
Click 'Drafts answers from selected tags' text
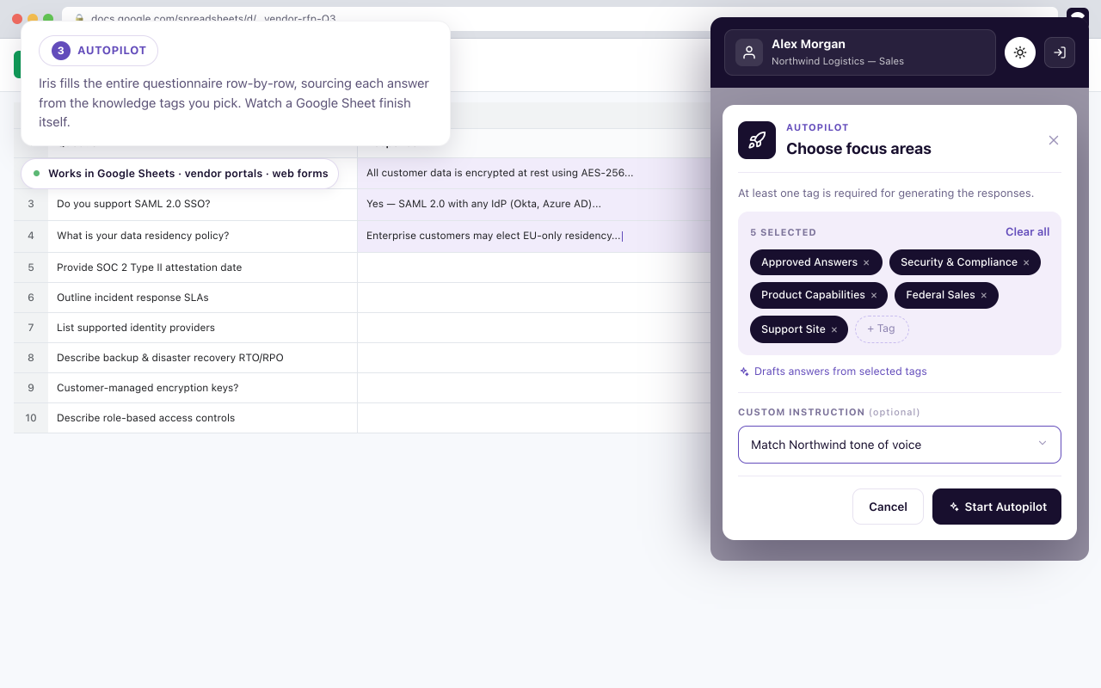coord(840,372)
